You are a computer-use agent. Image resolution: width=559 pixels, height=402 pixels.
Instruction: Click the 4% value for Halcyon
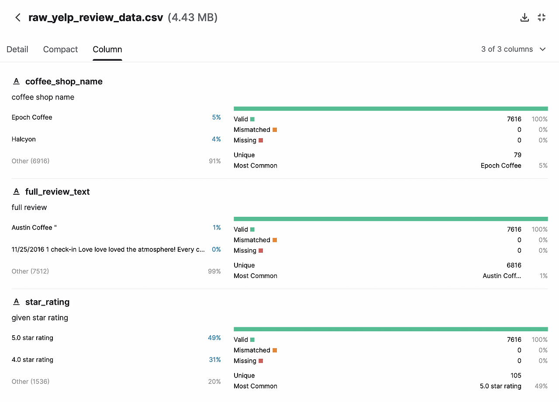[217, 139]
